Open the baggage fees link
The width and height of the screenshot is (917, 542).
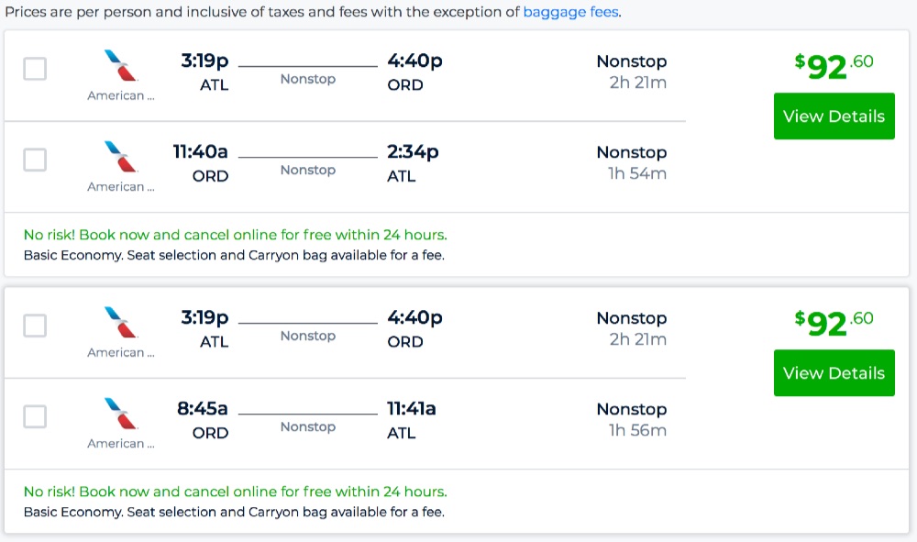[x=570, y=13]
